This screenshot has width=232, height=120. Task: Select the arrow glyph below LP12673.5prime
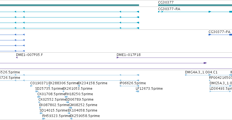pos(137,91)
